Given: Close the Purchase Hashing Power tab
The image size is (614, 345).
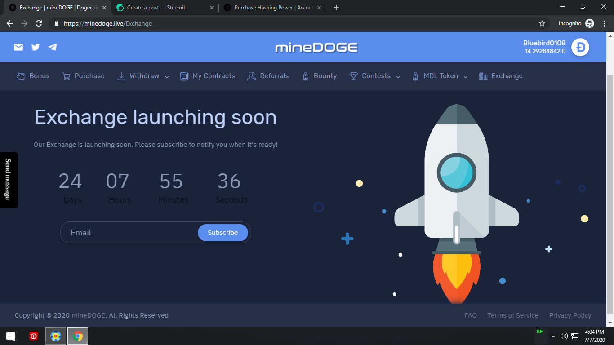Looking at the screenshot, I should 319,8.
